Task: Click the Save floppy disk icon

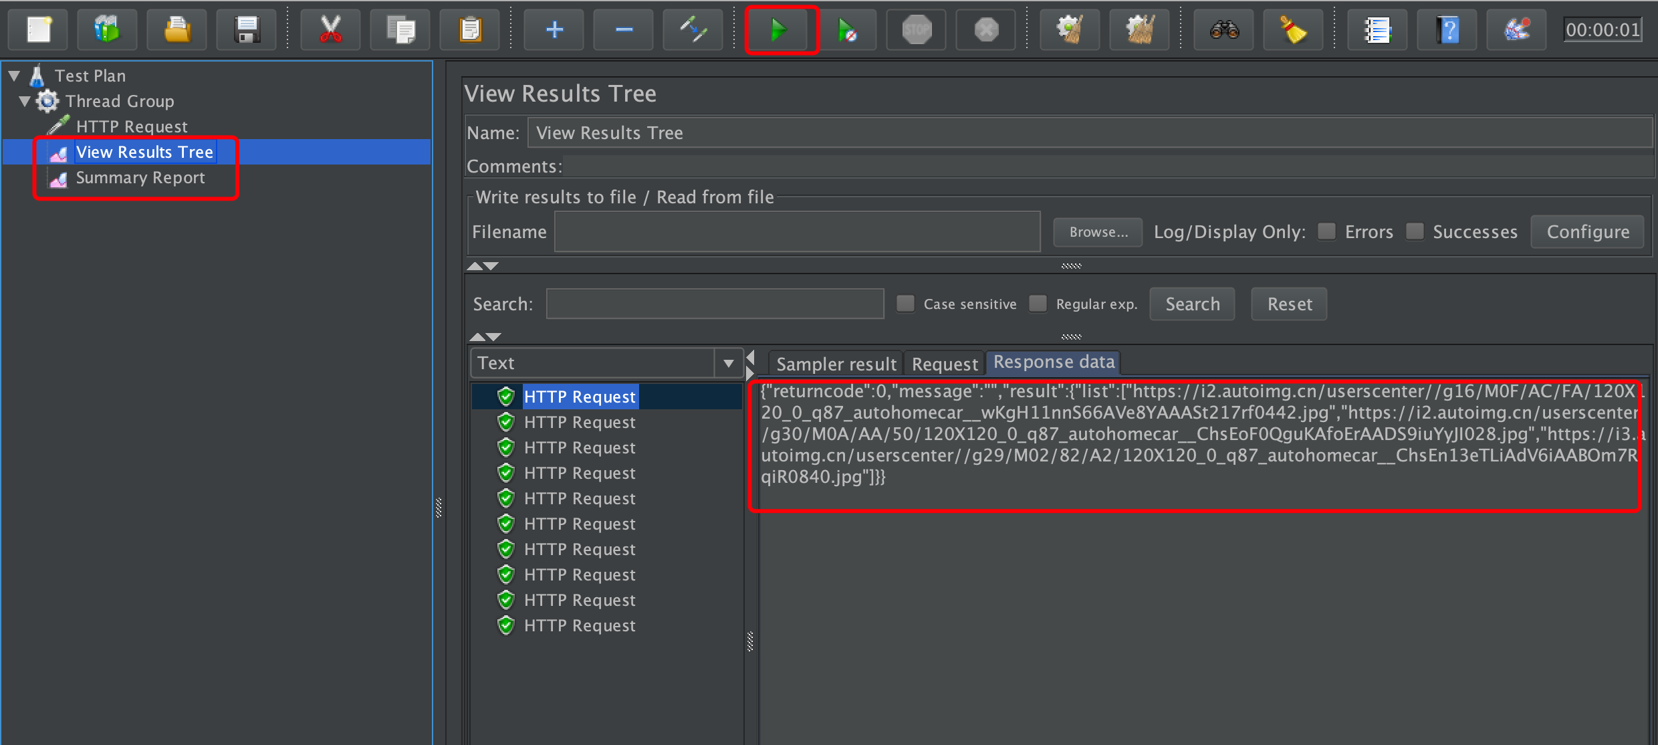Action: click(247, 30)
